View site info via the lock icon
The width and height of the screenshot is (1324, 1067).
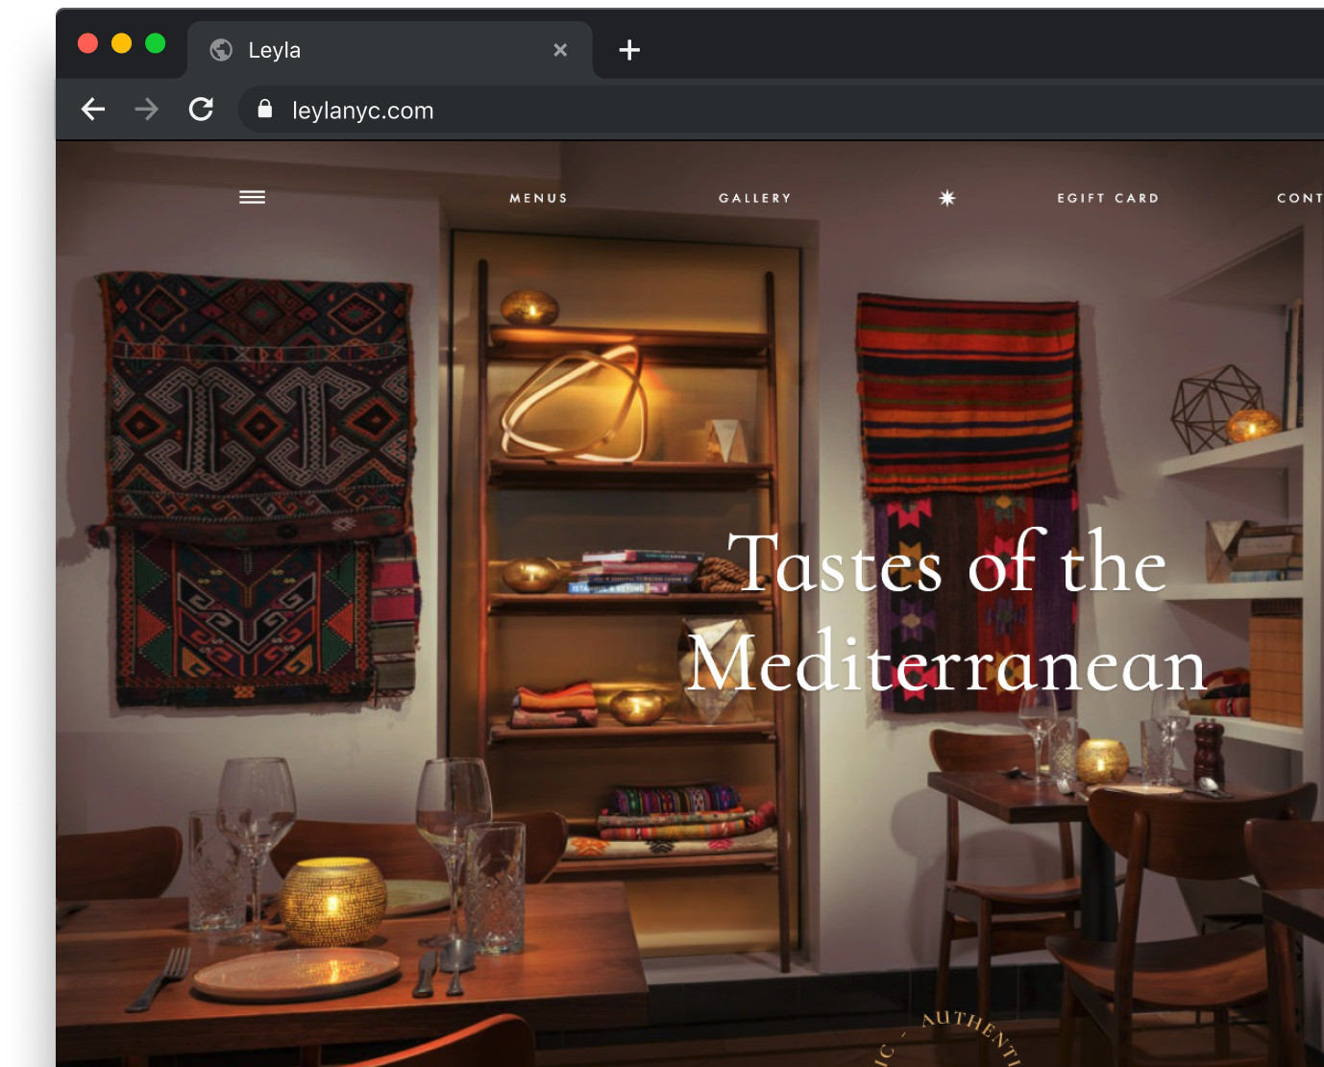pos(265,110)
